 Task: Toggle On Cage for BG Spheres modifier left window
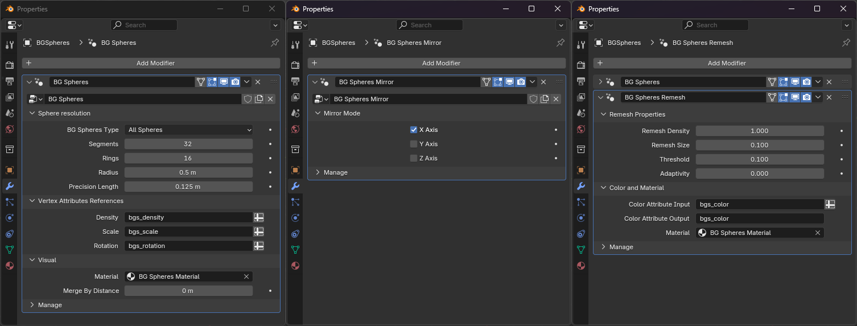pyautogui.click(x=201, y=82)
